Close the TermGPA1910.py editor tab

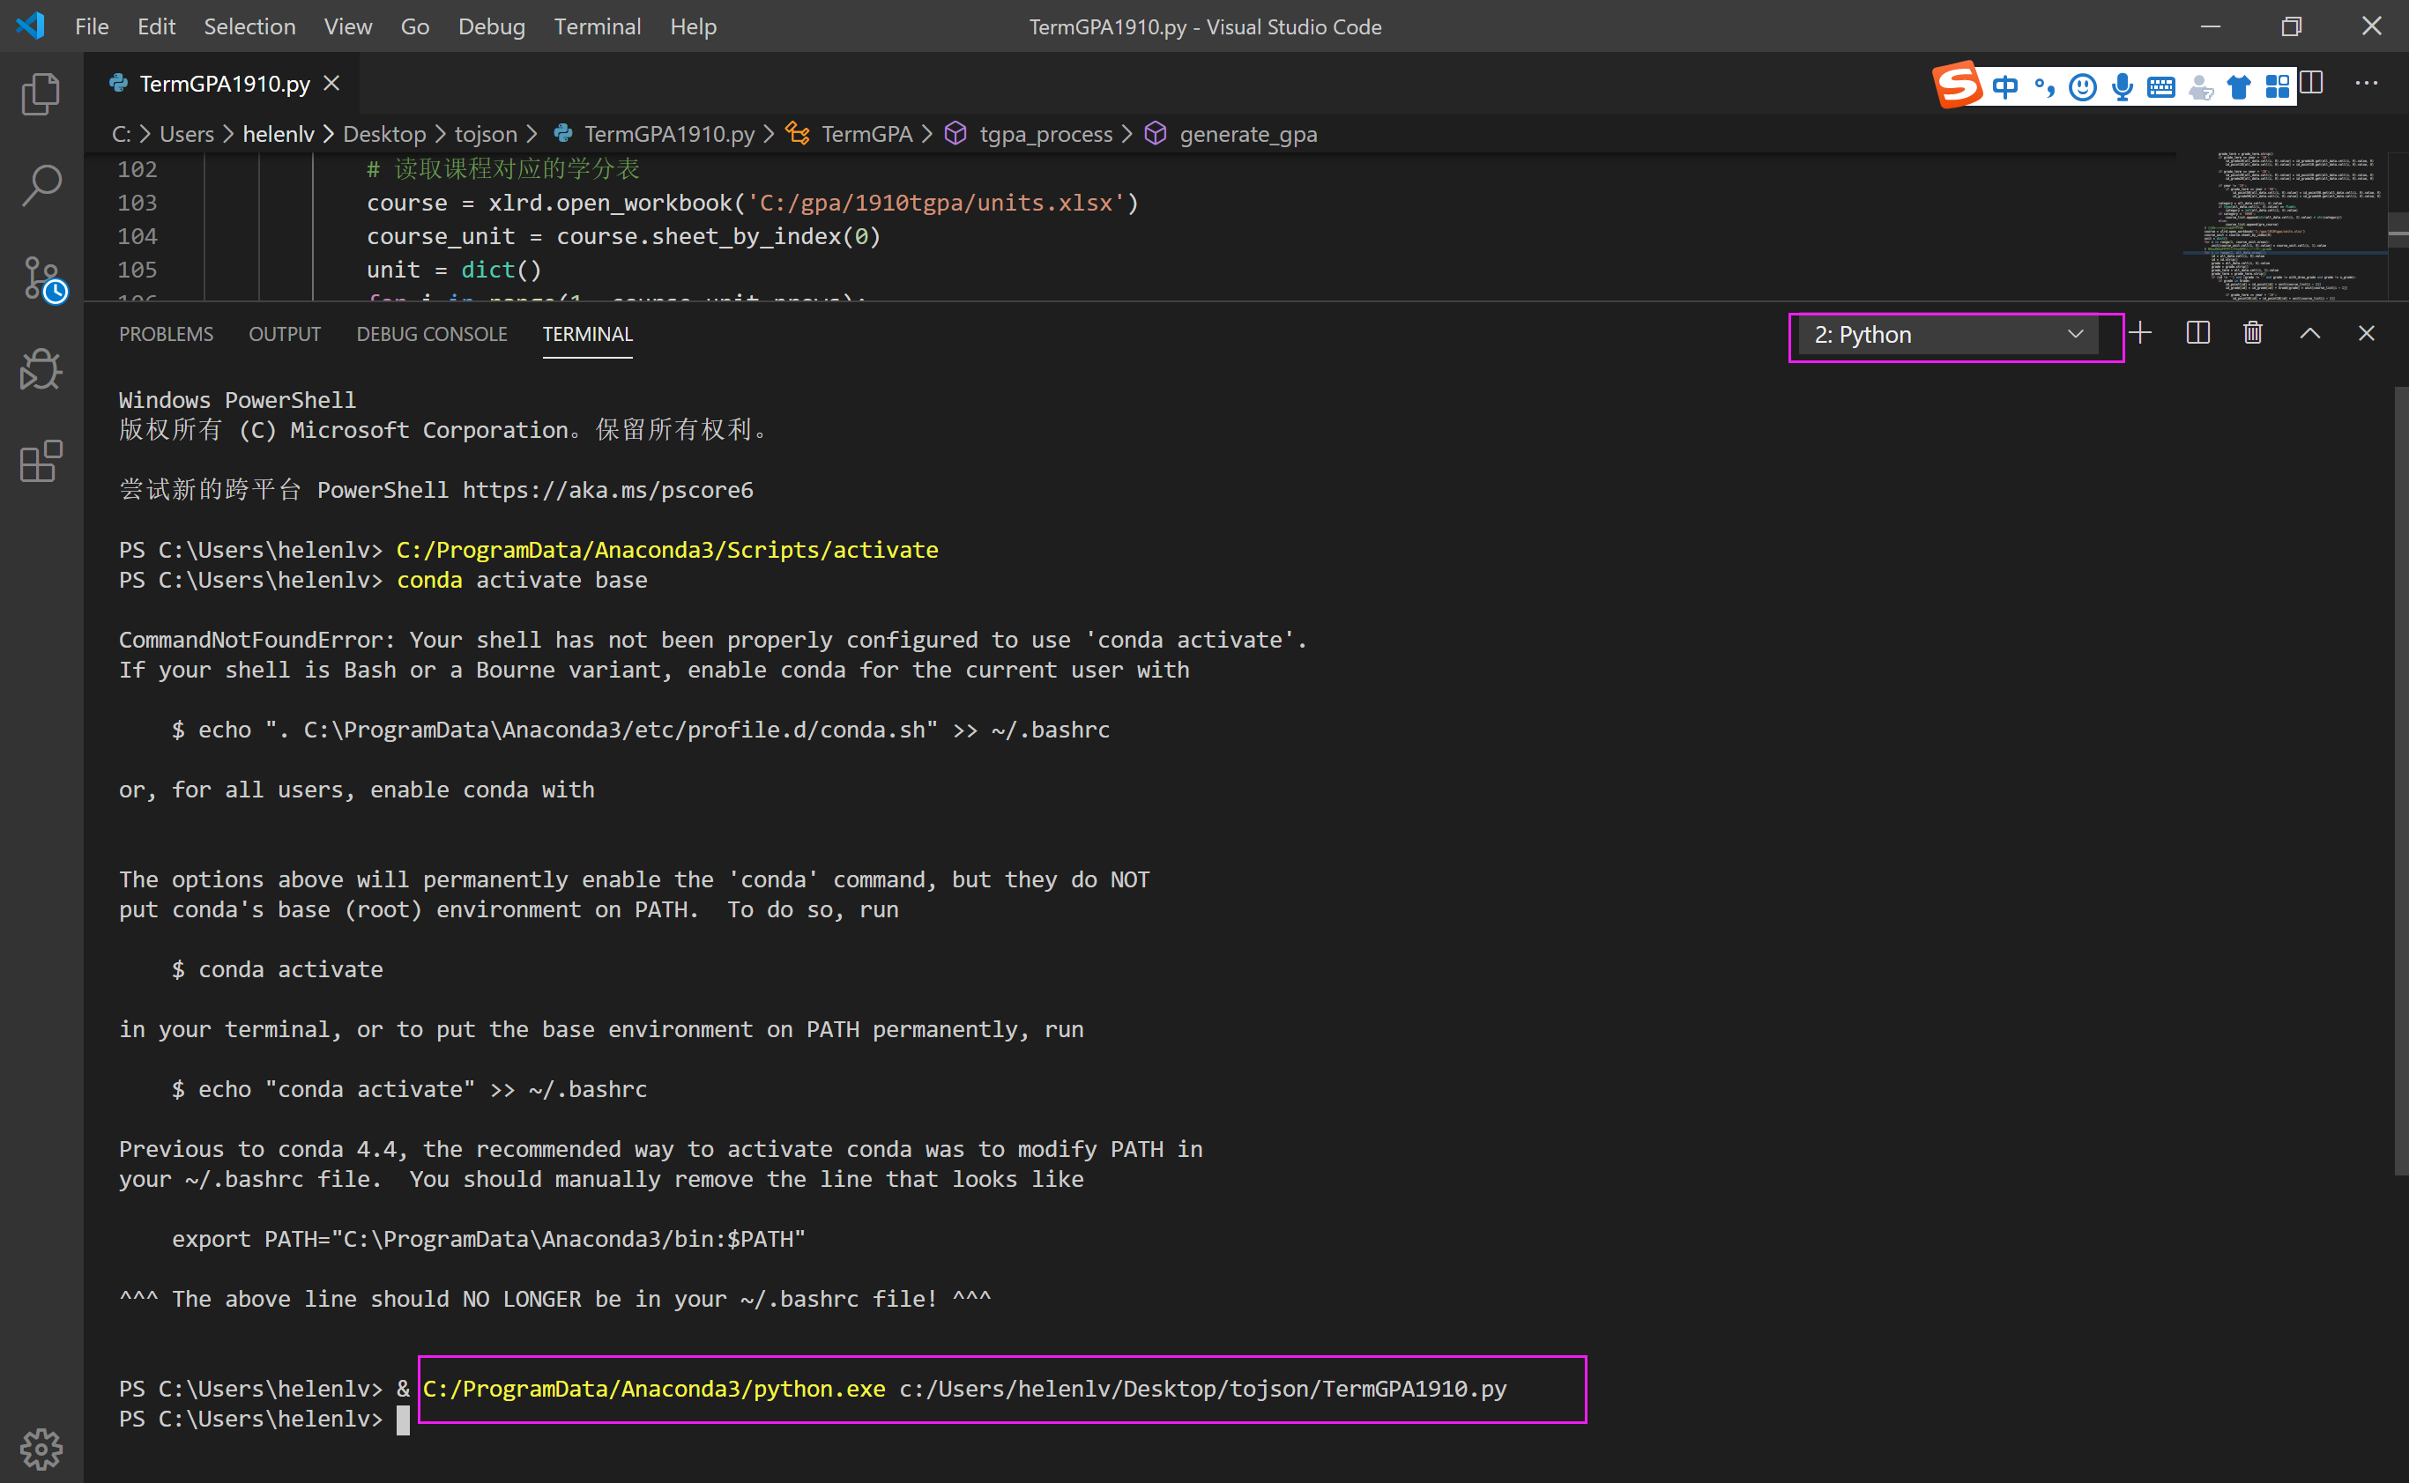click(x=331, y=84)
